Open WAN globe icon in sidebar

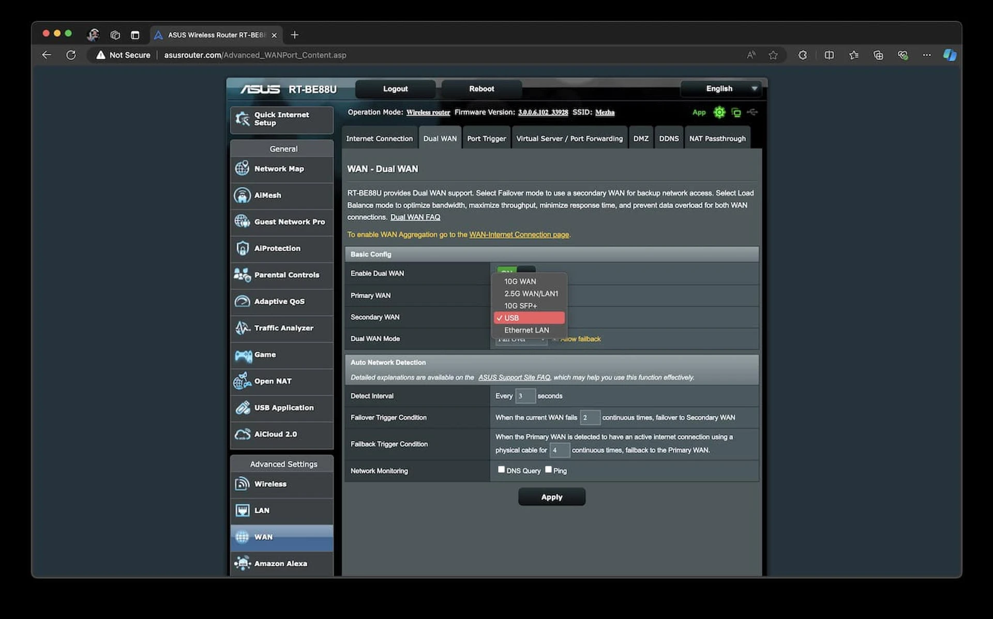tap(242, 537)
